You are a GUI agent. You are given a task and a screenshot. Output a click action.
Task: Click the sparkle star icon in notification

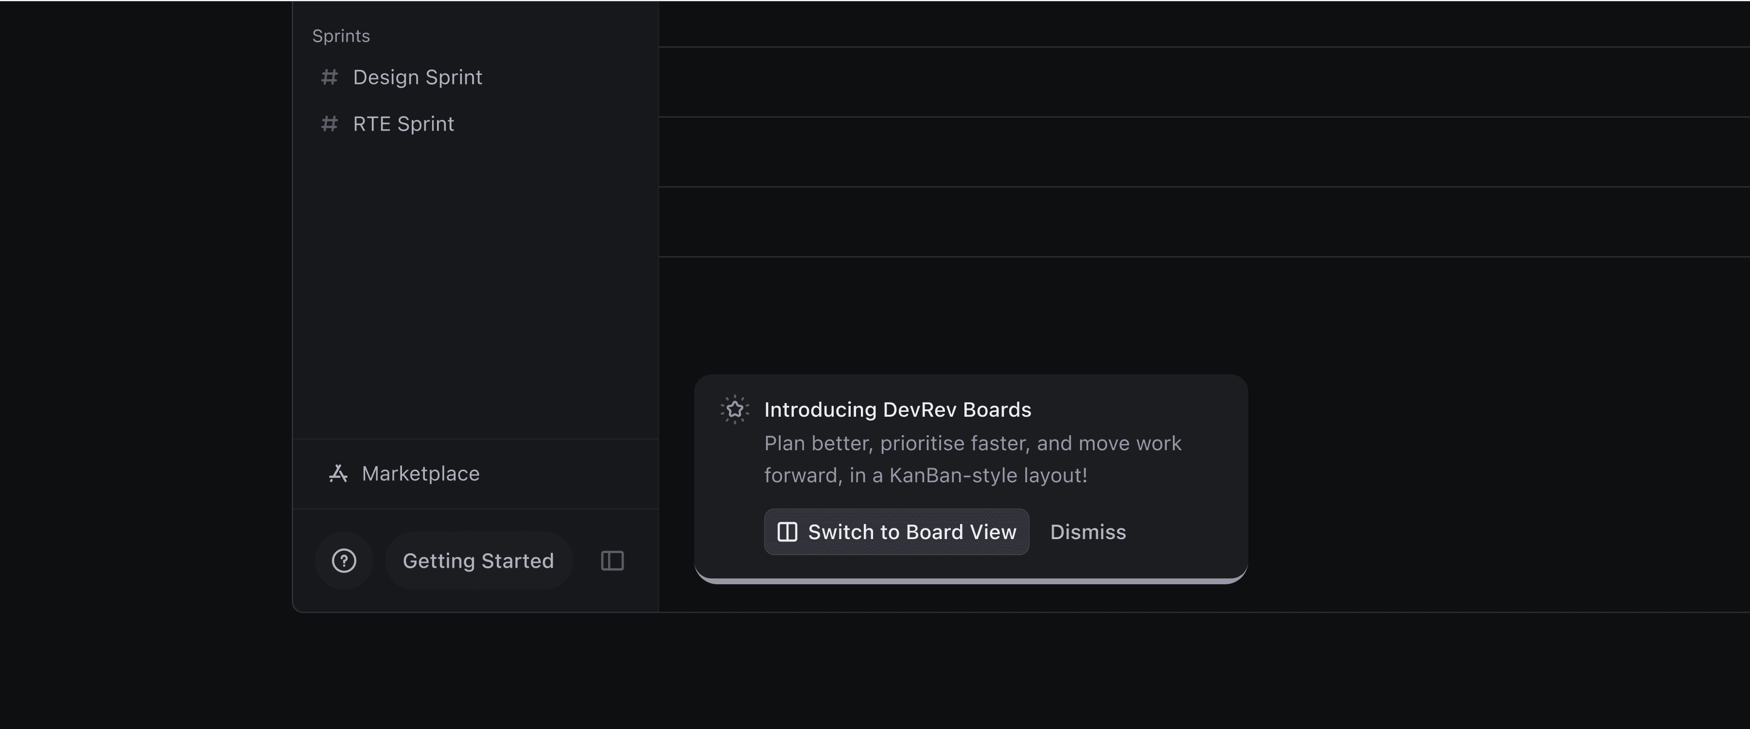click(735, 410)
